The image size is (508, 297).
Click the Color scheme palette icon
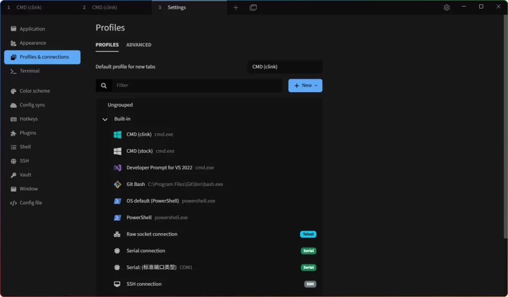[13, 91]
